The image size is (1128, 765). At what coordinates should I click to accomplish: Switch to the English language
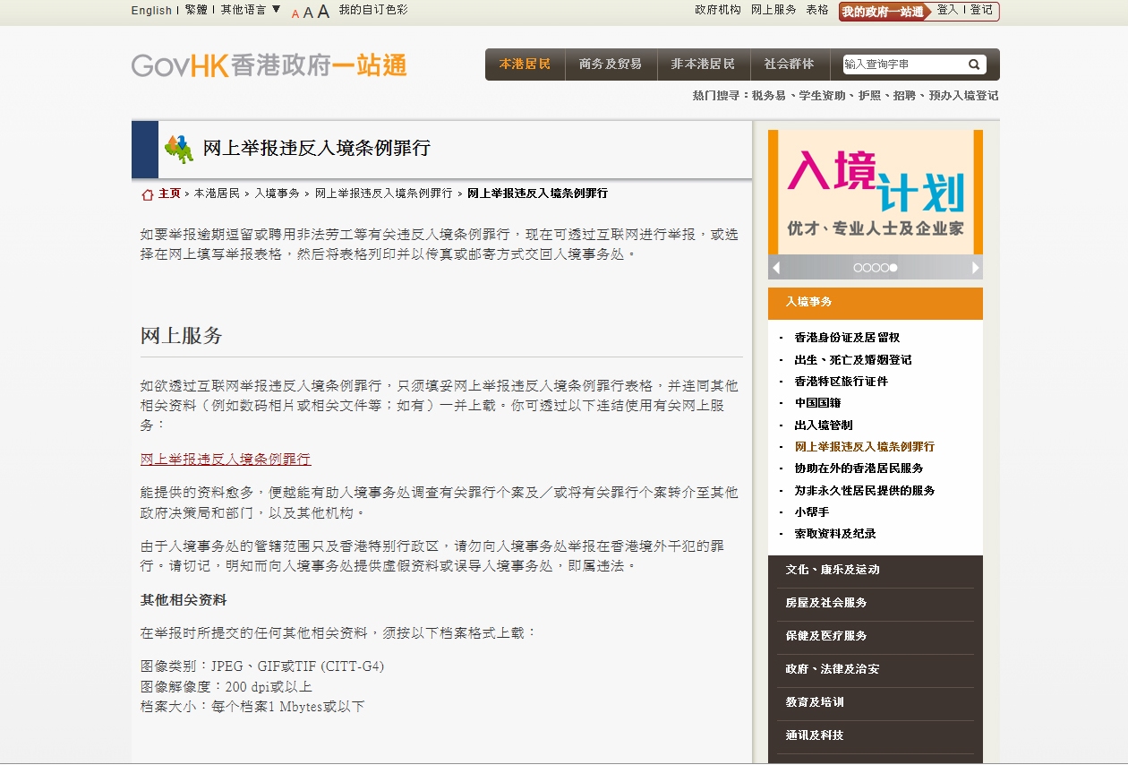[151, 11]
